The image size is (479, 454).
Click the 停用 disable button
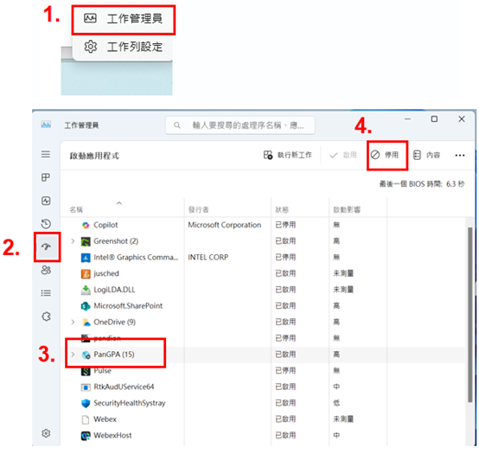[x=385, y=155]
